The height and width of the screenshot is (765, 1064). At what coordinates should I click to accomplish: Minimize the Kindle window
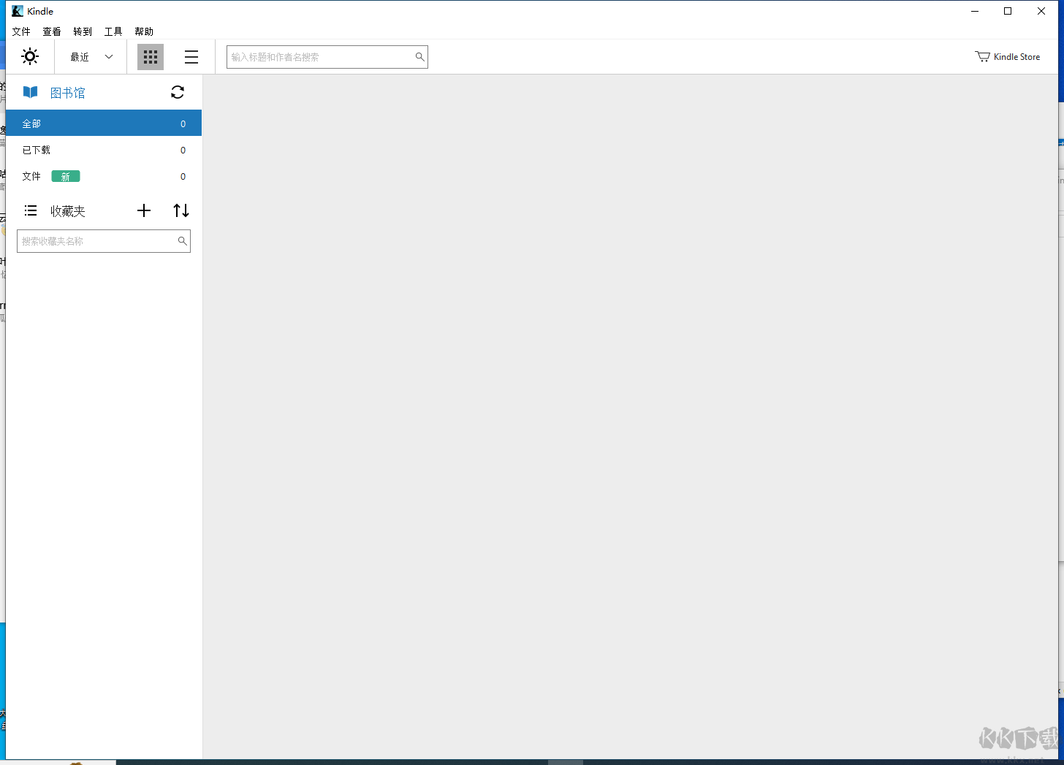(975, 11)
